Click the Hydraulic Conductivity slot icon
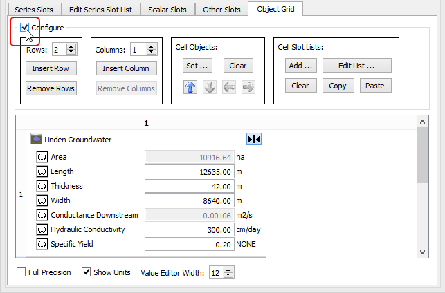The width and height of the screenshot is (445, 293). point(42,229)
